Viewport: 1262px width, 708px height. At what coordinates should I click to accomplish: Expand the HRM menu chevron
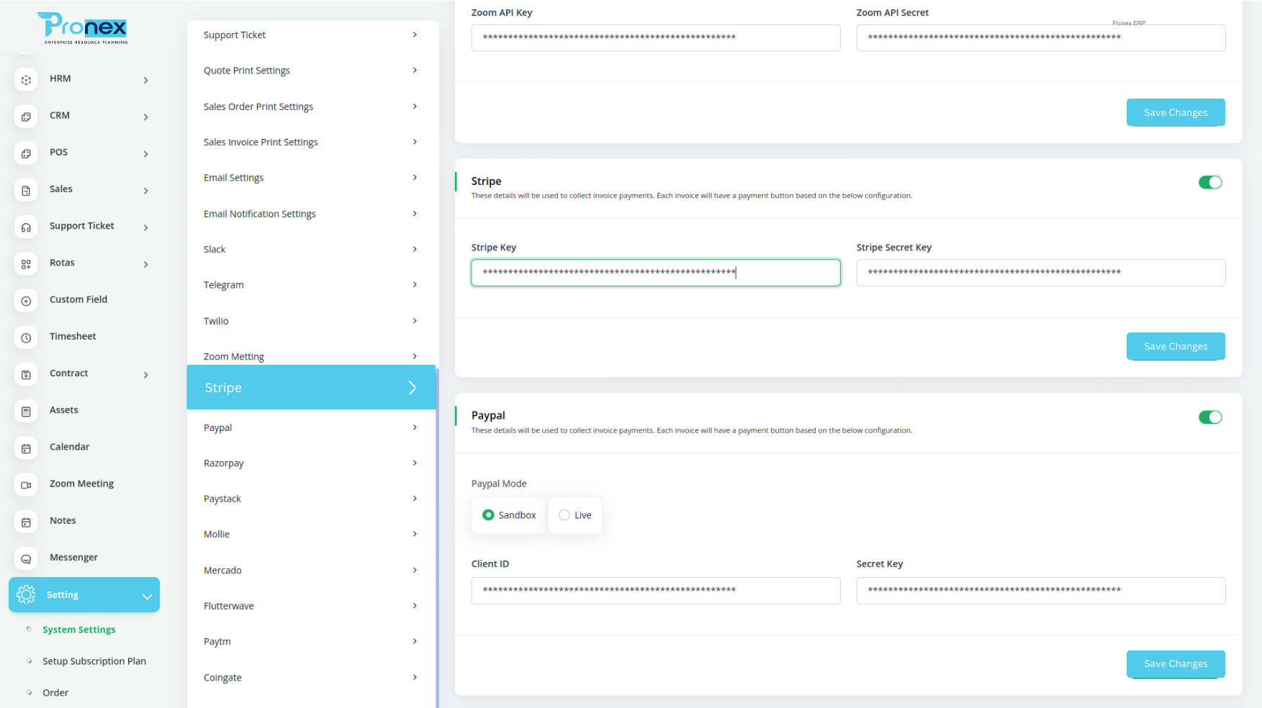(145, 80)
